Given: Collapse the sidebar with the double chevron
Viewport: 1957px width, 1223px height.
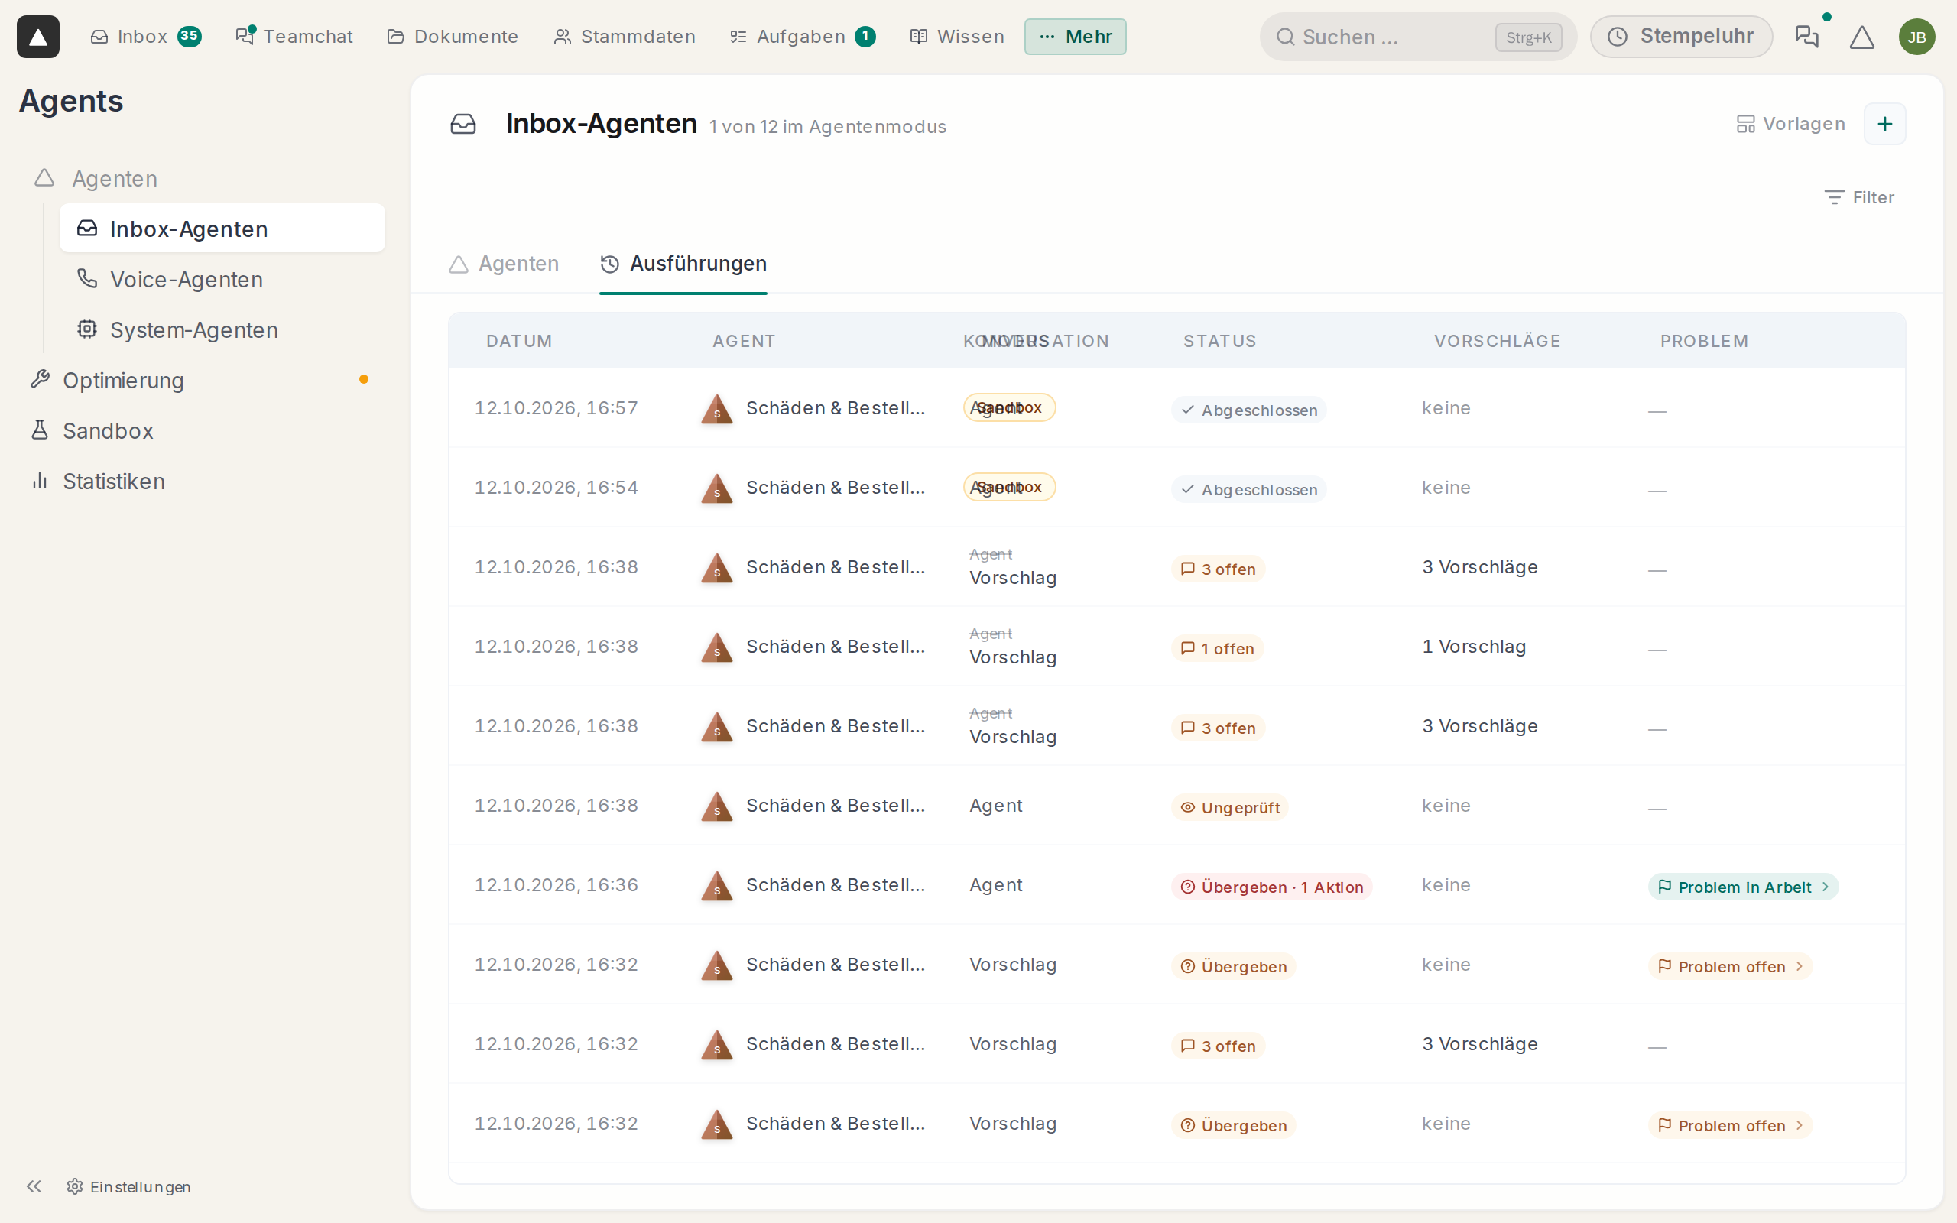Looking at the screenshot, I should (x=33, y=1186).
